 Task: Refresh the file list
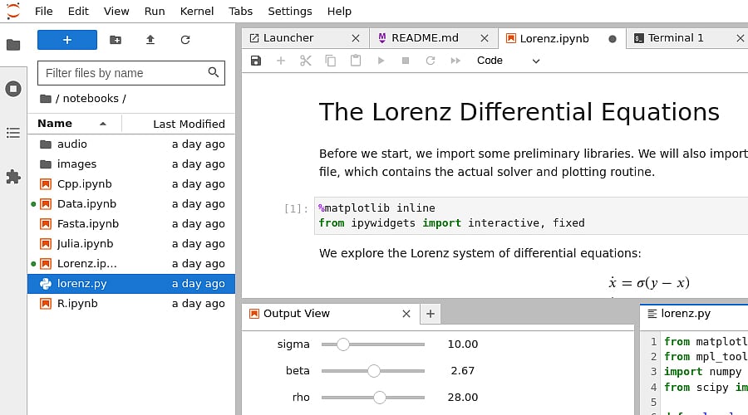(185, 40)
